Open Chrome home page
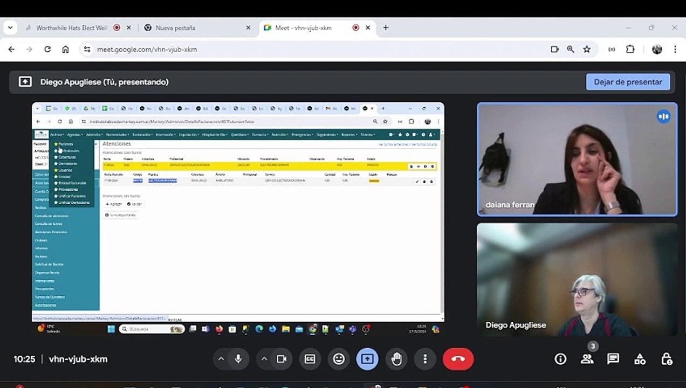 (65, 49)
